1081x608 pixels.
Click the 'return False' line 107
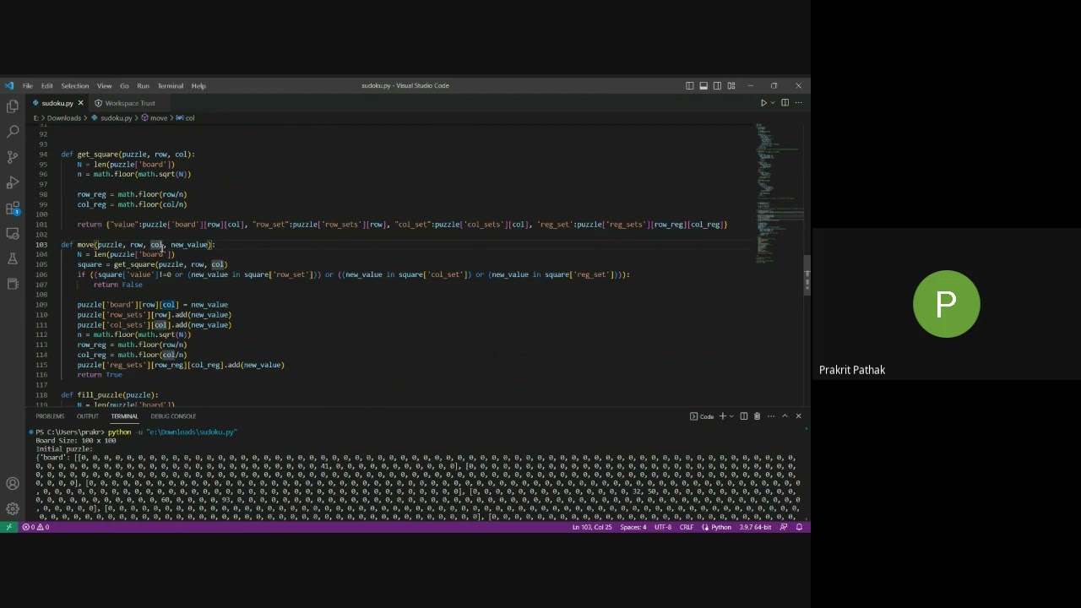tap(118, 285)
